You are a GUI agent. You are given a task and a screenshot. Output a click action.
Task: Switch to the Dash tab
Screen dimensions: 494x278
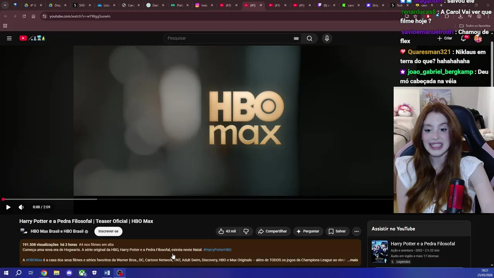[156, 5]
